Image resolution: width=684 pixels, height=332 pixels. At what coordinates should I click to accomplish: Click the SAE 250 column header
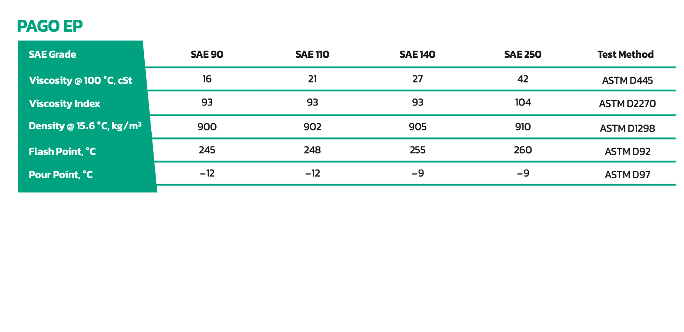click(x=523, y=54)
